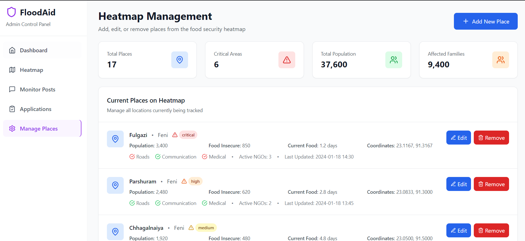Click the Chhagalnaiya place name
Viewport: 525px width, 241px height.
coord(146,228)
